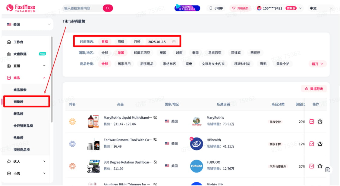Click the pink bookmark icon for Ear Wax row
Viewport: 340px width, 186px height.
312,144
